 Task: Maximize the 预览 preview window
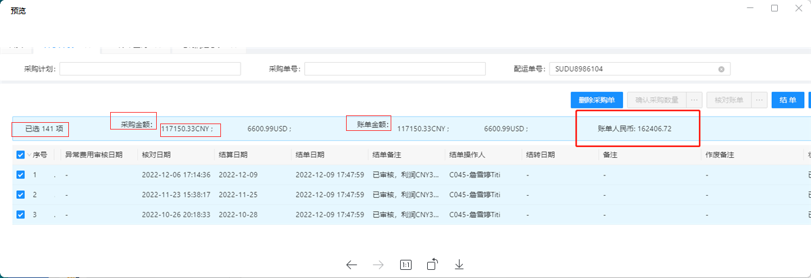click(775, 8)
